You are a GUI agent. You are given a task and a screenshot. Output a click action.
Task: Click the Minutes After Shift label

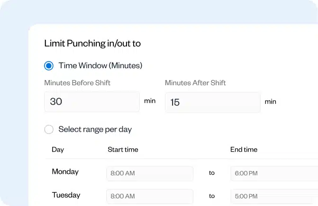coord(195,83)
